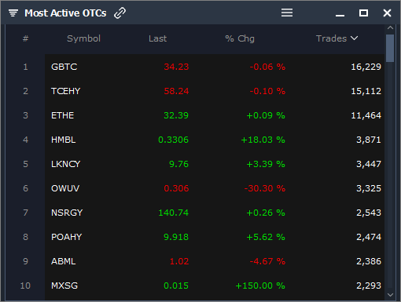This screenshot has height=302, width=401.
Task: Maximize the Most Active OTCs panel
Action: [x=363, y=13]
